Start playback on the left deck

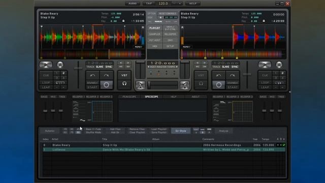46,65
